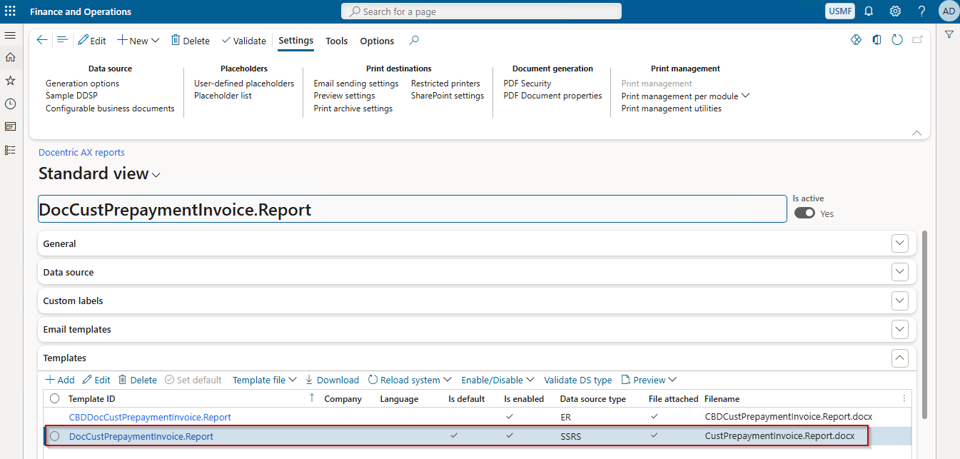Screen dimensions: 960x459
Task: Expand Print management per module dropdown
Action: 685,96
